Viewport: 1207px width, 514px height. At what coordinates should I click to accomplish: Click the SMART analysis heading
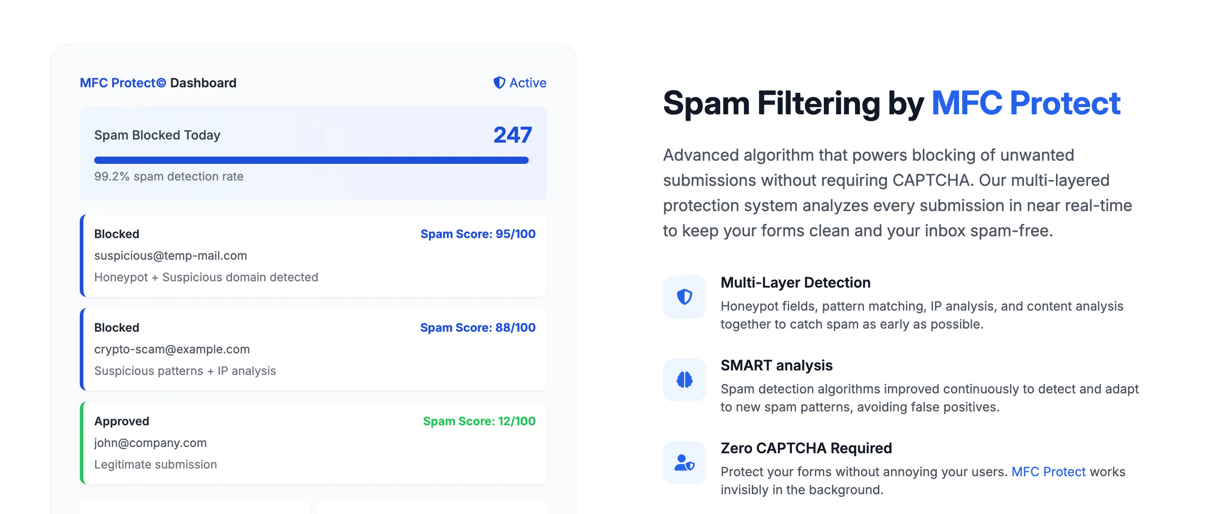pos(777,365)
